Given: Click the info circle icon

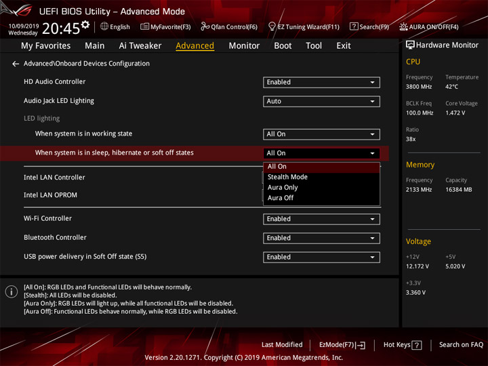Looking at the screenshot, I should (x=12, y=291).
